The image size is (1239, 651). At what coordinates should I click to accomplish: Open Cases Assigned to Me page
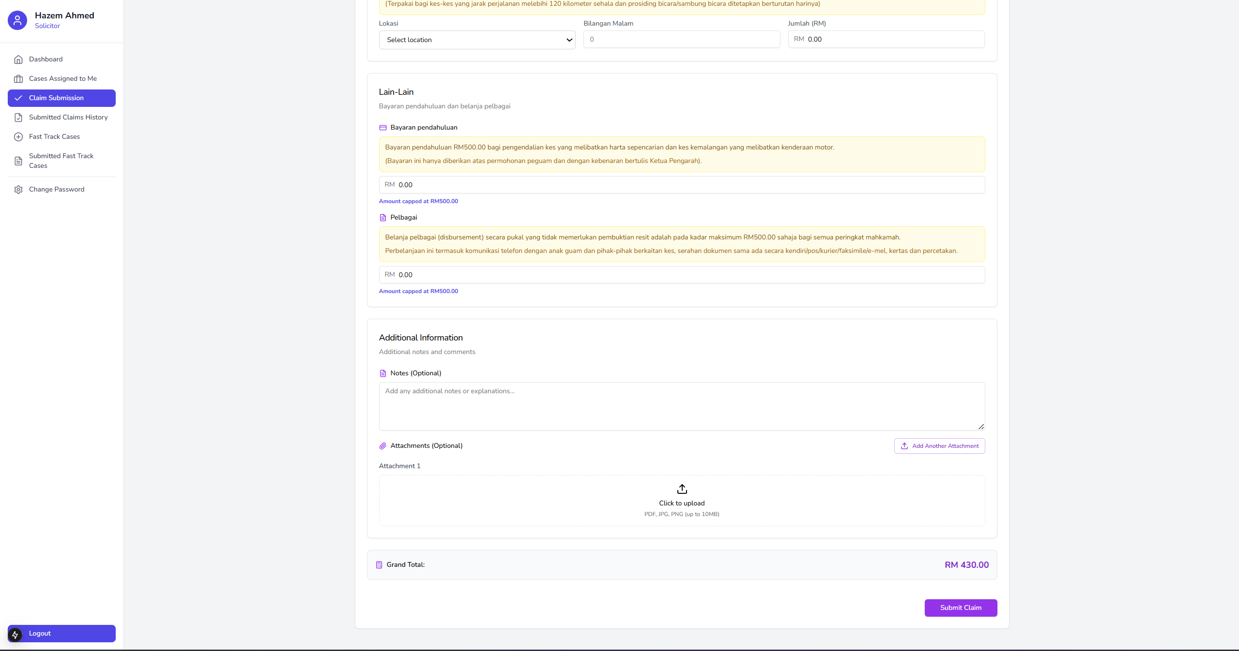click(63, 79)
